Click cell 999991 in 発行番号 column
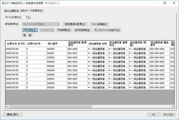Viewport: 179px width, 120px height. (57, 53)
